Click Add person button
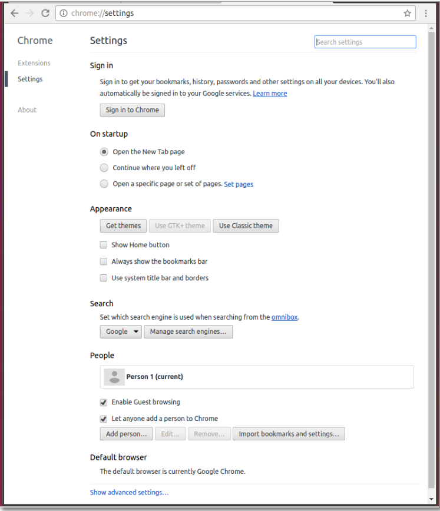 pyautogui.click(x=126, y=434)
